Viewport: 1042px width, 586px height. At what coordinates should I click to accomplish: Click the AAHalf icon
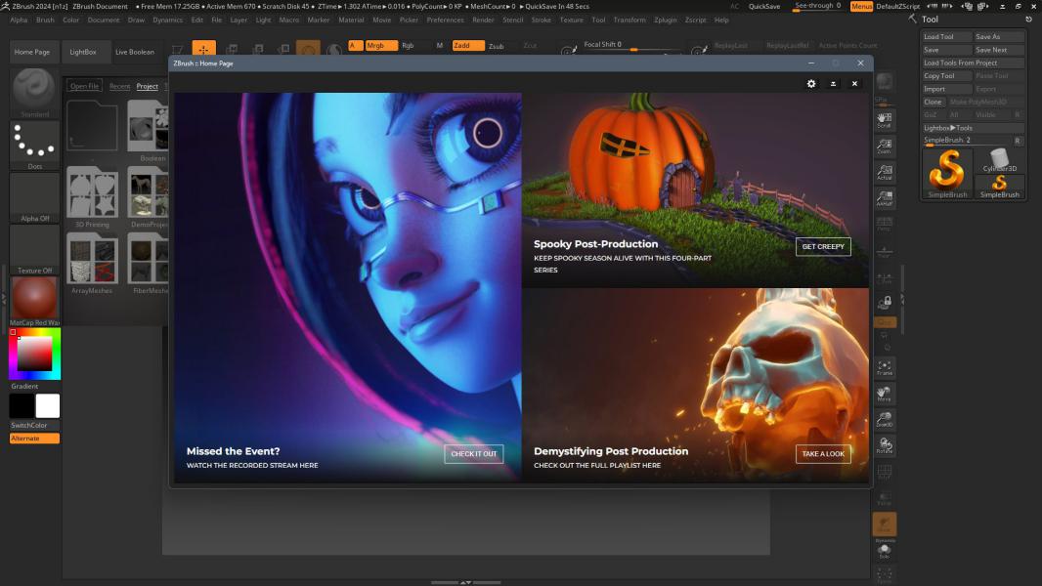coord(885,197)
